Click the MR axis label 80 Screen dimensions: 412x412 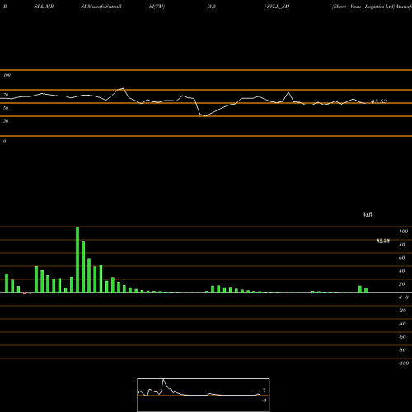402,245
